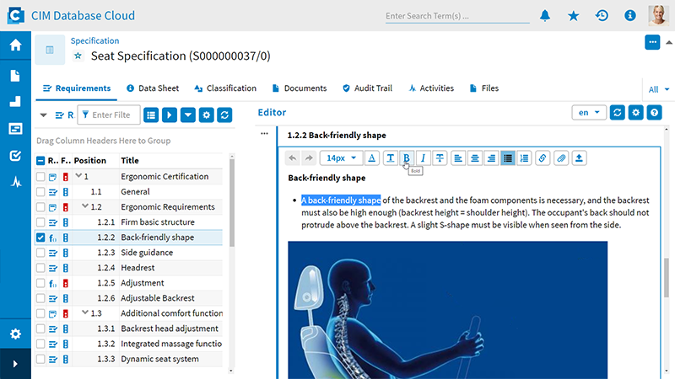This screenshot has height=379, width=675.
Task: Switch to the Data Sheet tab
Action: (x=153, y=88)
